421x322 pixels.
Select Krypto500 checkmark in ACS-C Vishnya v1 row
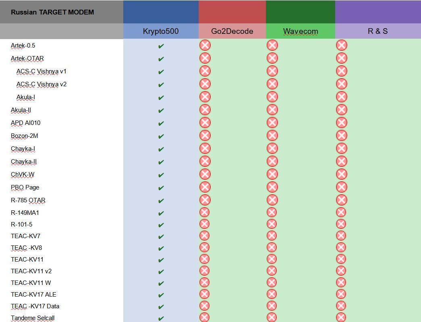[x=161, y=72]
